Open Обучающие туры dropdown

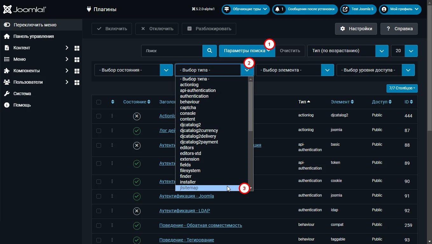coord(246,9)
